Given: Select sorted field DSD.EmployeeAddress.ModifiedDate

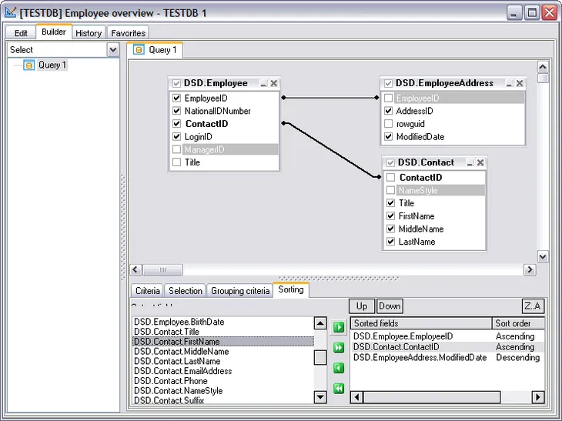Looking at the screenshot, I should click(420, 358).
